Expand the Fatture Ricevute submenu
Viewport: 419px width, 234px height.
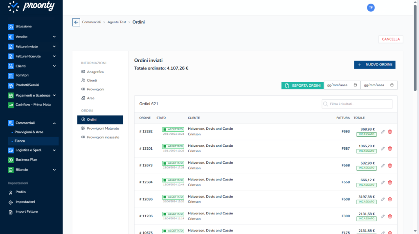pyautogui.click(x=54, y=56)
